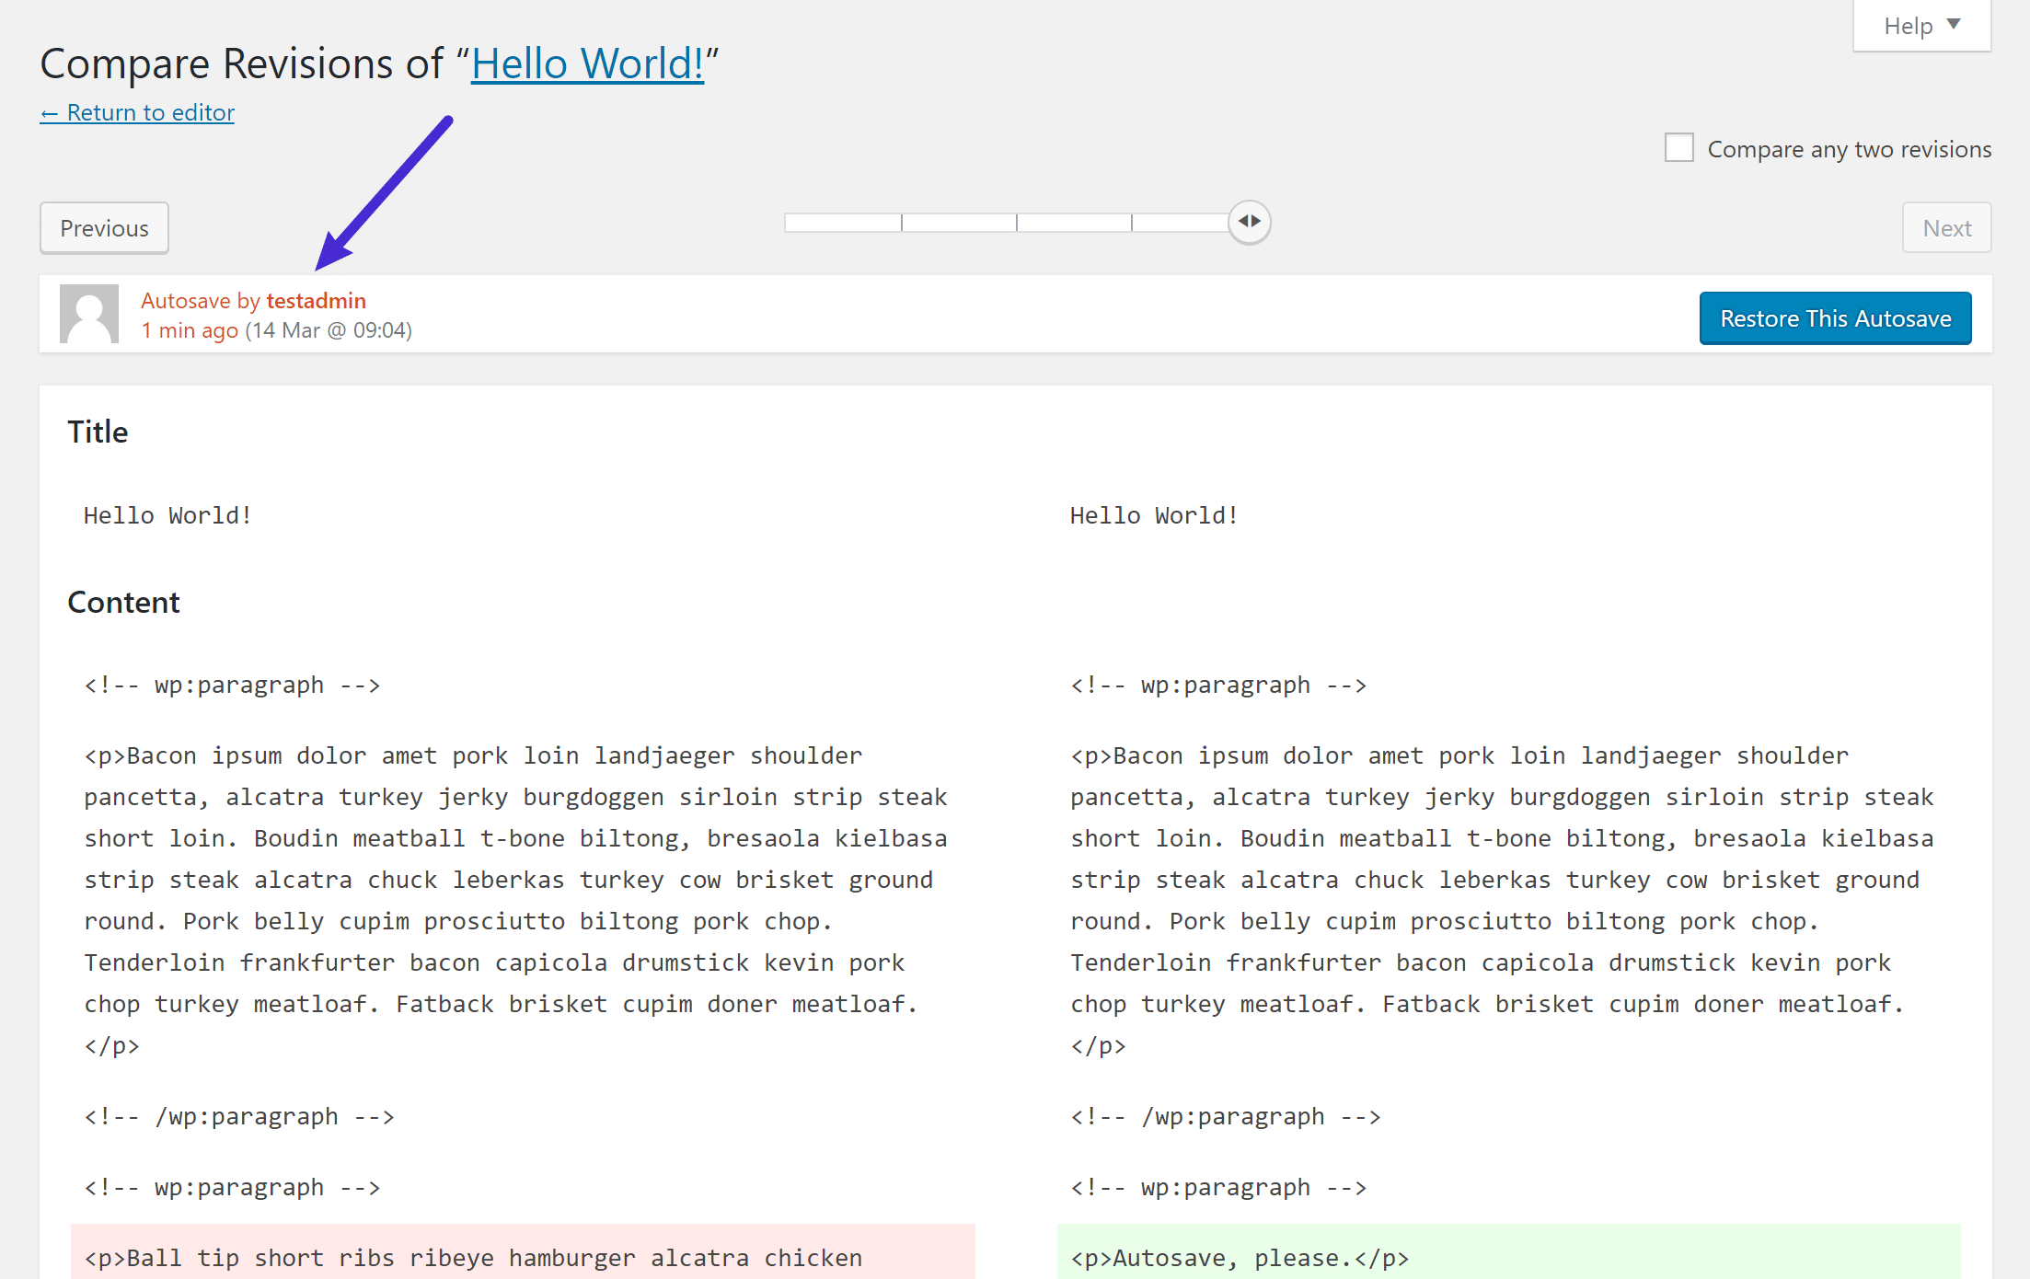Click the revision navigation slider control
Image resolution: width=2030 pixels, height=1279 pixels.
point(1248,221)
